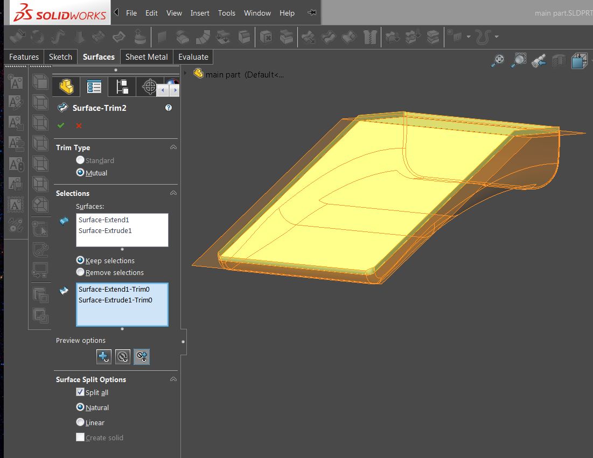Screen dimensions: 593x458
Task: Open the PropertyManager tab icon
Action: 95,87
